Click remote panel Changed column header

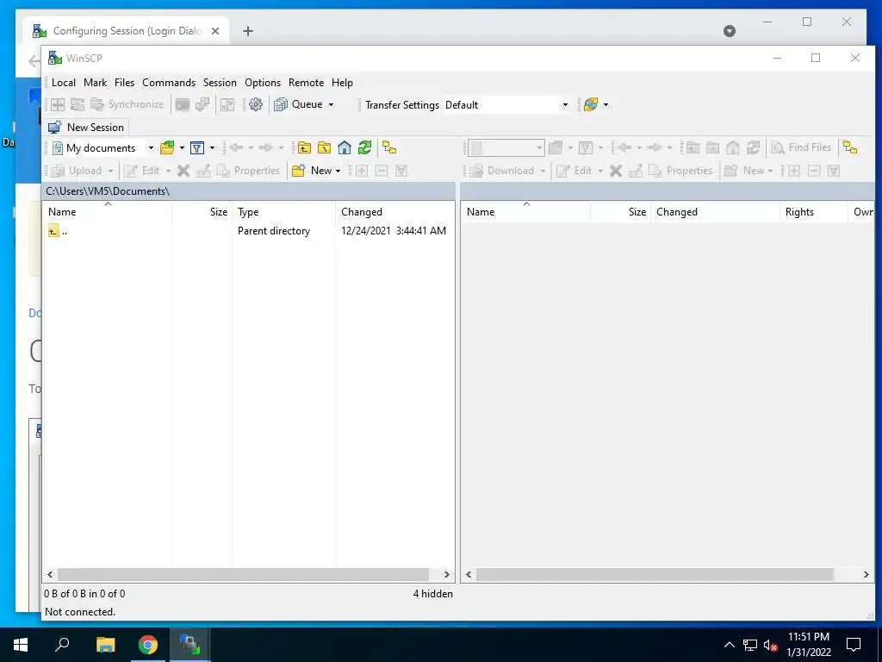[715, 212]
